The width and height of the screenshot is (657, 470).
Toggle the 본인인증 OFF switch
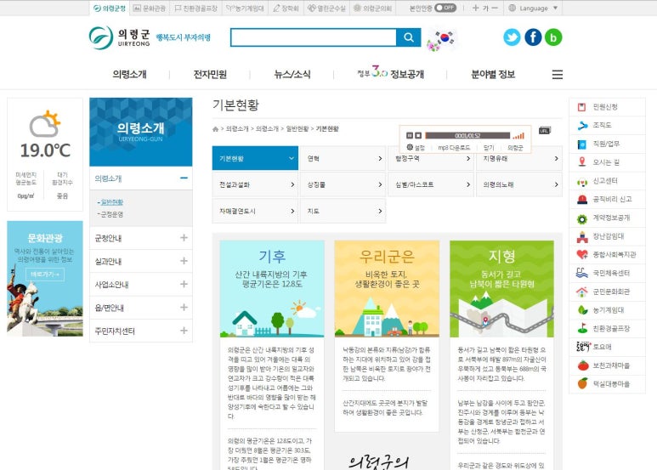445,8
